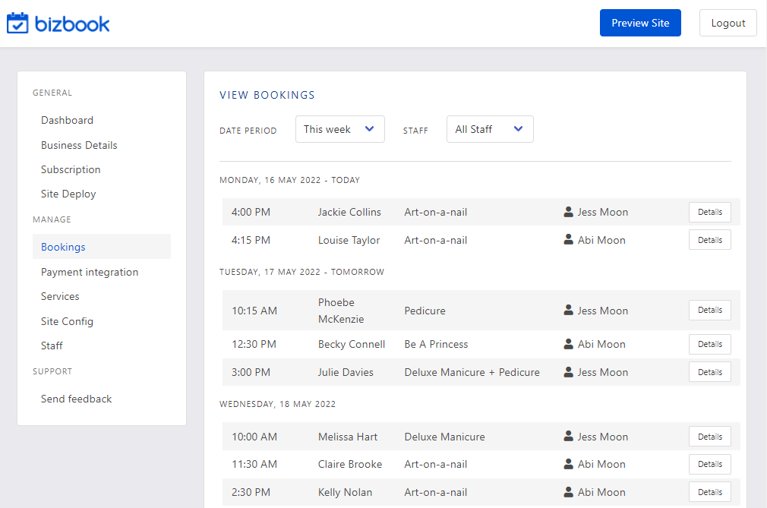Open Payment integration settings
Viewport: 767px width, 508px height.
(x=90, y=273)
